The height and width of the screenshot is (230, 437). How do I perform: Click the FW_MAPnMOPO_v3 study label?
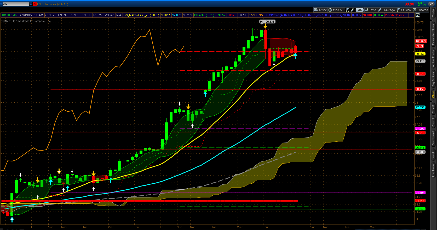141,15
